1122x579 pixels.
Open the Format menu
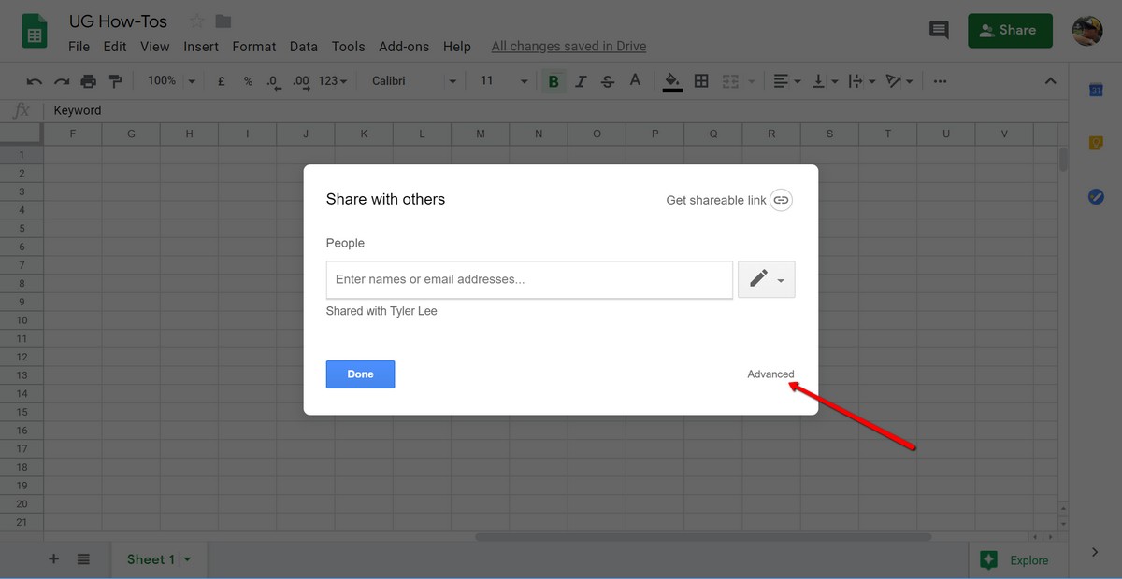pyautogui.click(x=253, y=46)
